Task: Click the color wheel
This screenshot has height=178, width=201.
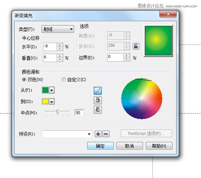Action: (x=142, y=98)
